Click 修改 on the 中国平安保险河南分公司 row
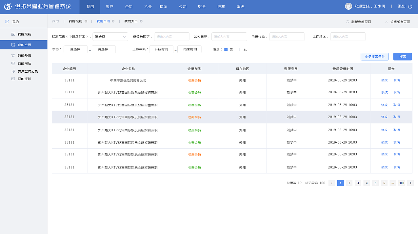The width and height of the screenshot is (418, 234). click(x=384, y=80)
